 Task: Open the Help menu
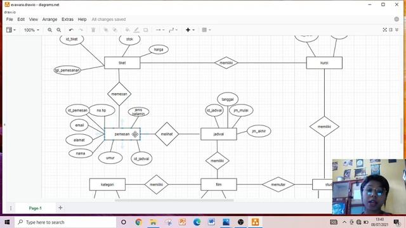82,20
